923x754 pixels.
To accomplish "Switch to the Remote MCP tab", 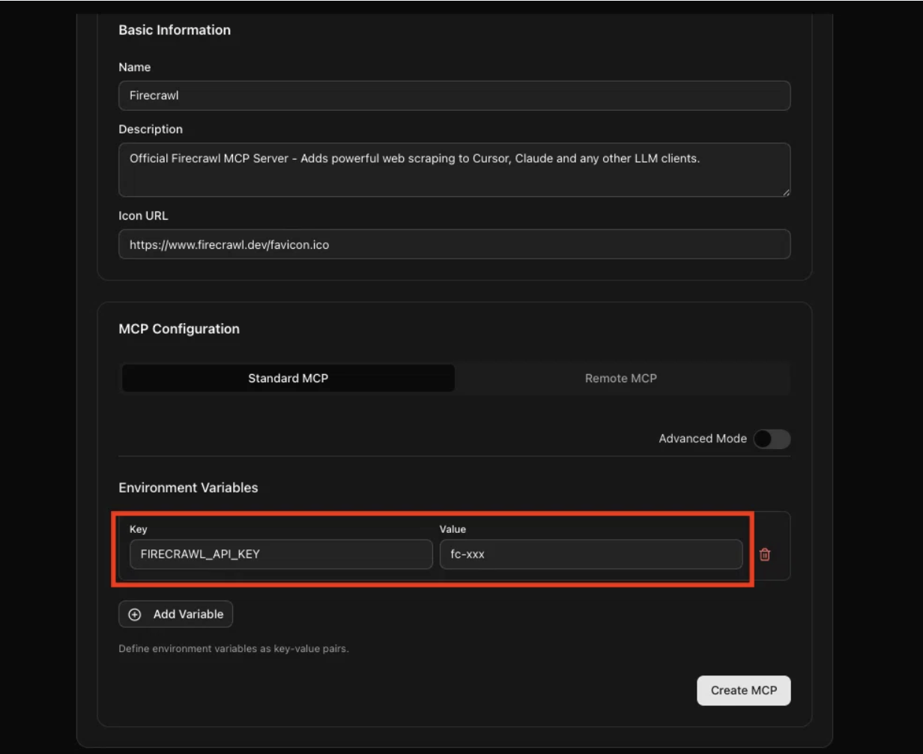I will pos(621,378).
